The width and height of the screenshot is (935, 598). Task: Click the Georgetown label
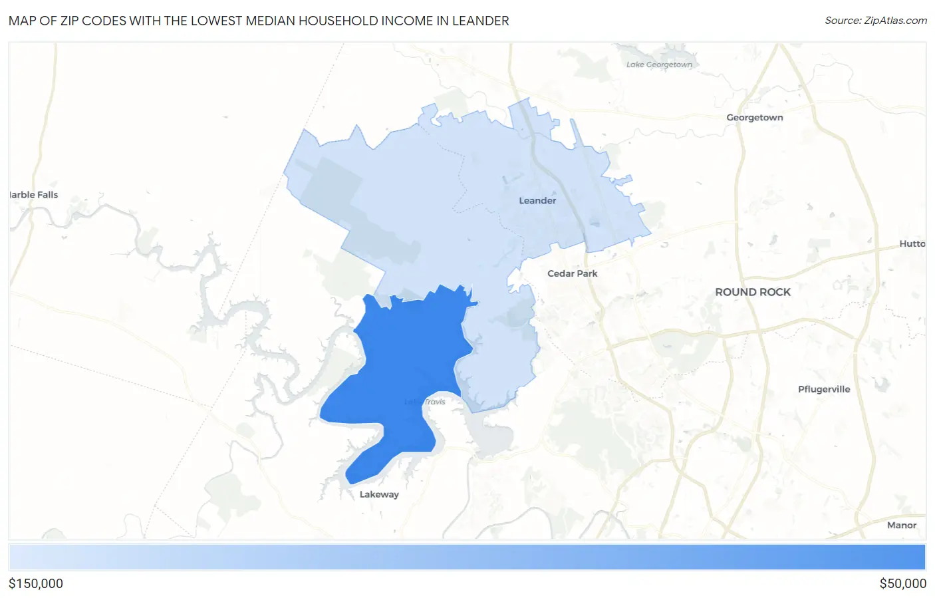point(755,118)
